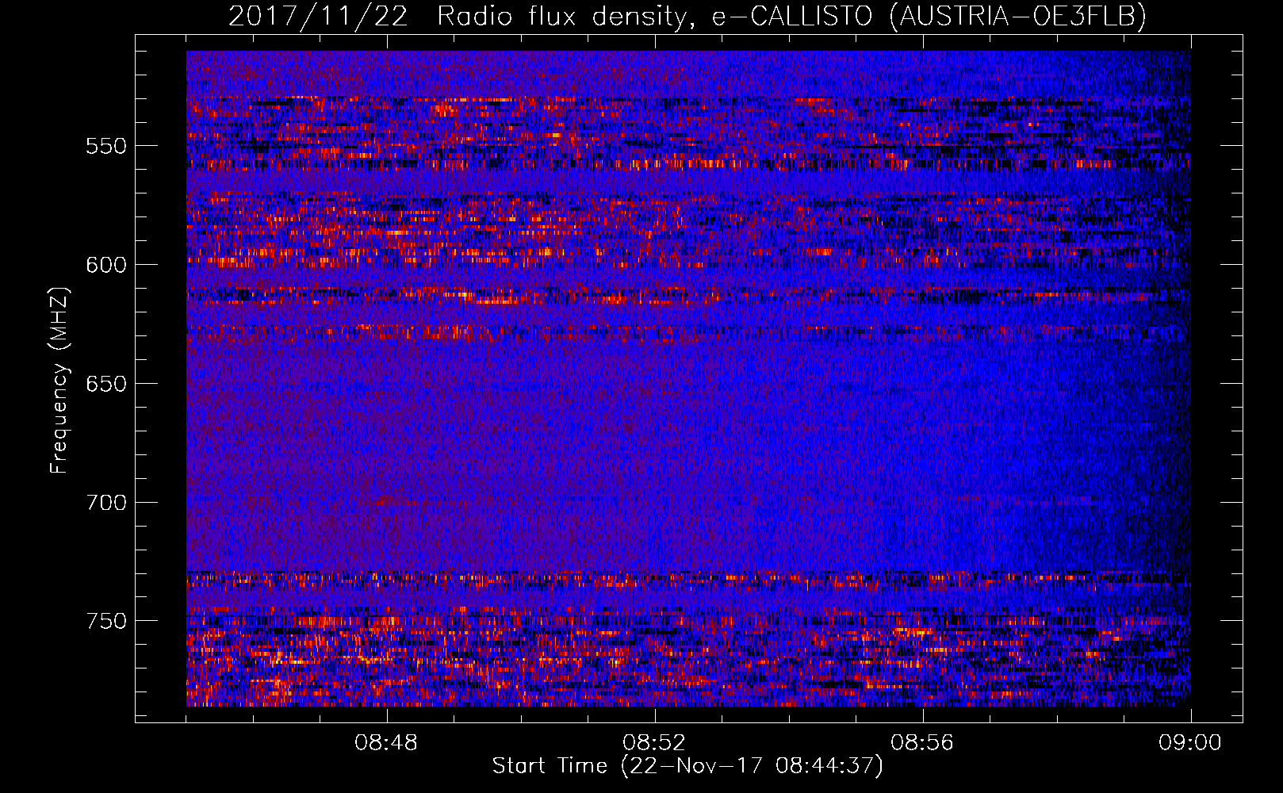1283x793 pixels.
Task: Click the 600 frequency tick label
Action: (x=106, y=265)
